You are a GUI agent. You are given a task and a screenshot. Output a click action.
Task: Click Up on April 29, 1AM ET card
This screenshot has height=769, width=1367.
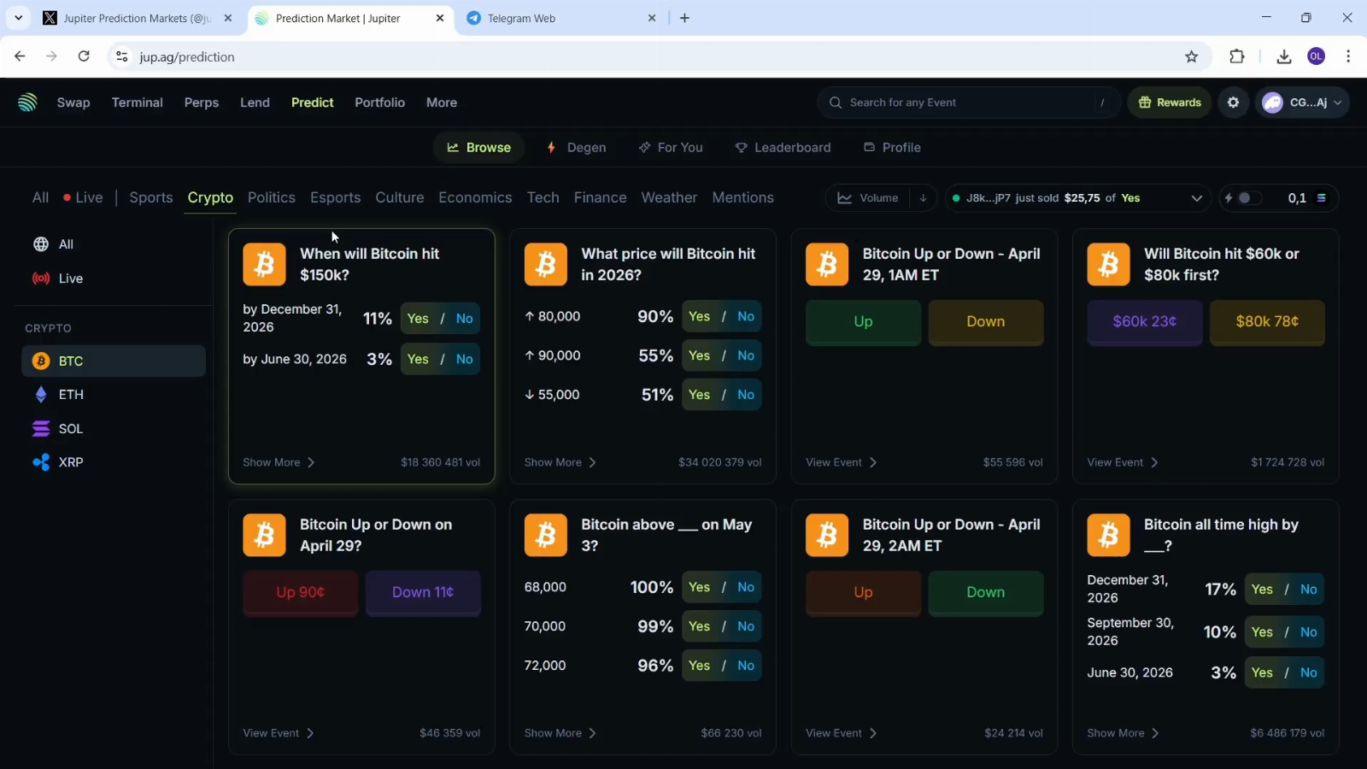[x=863, y=322]
